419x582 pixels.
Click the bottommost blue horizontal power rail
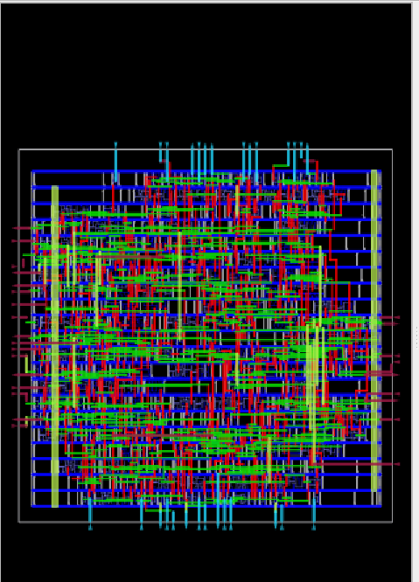(206, 506)
